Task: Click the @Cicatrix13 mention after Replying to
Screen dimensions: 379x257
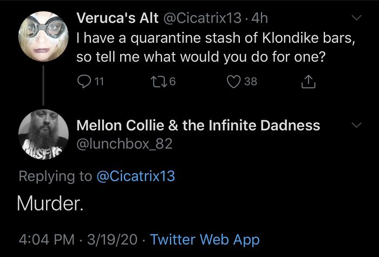Action: click(136, 176)
